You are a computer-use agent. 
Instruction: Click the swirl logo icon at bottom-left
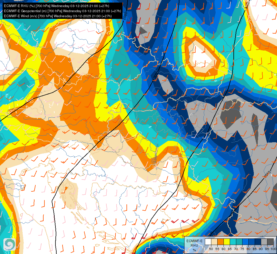point(10,244)
